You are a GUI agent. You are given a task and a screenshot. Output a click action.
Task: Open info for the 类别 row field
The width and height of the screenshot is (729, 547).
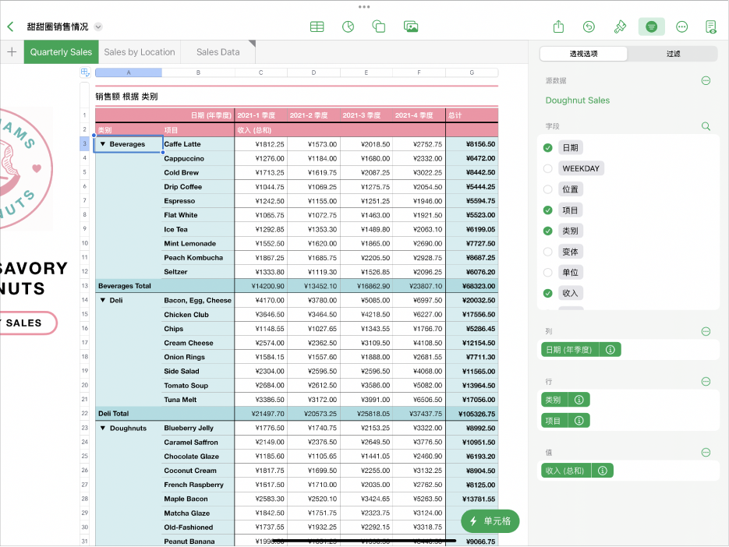[x=579, y=400]
